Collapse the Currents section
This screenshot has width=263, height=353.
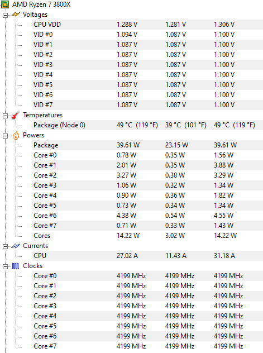click(x=5, y=246)
